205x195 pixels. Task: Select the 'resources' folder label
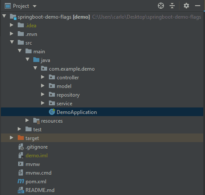[52, 121]
